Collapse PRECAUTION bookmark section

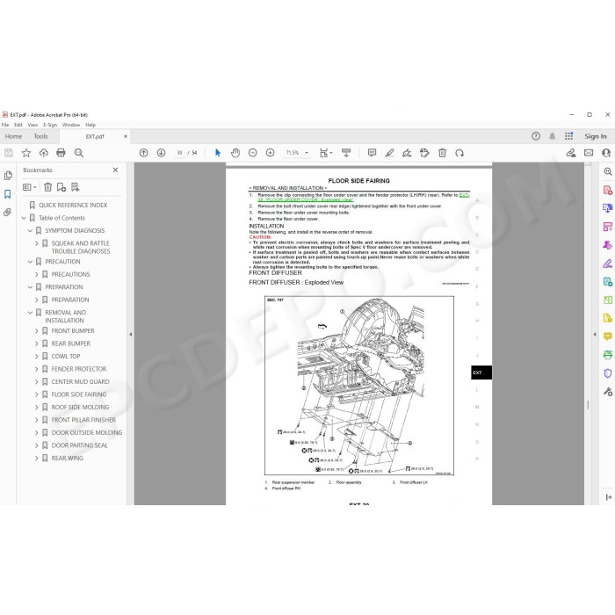point(30,262)
